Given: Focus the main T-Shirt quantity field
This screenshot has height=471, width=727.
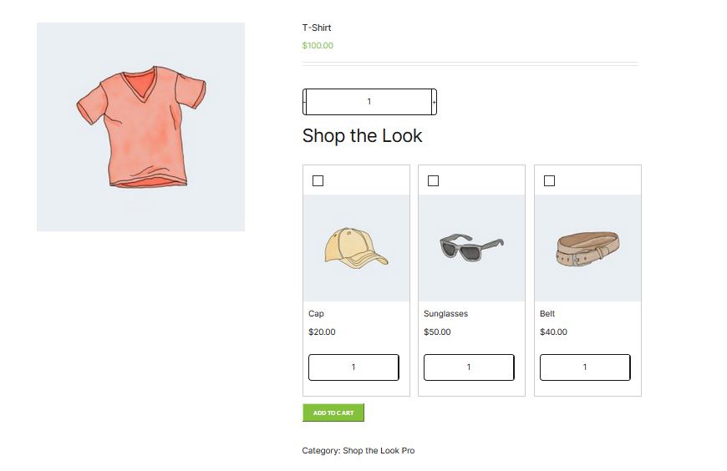Looking at the screenshot, I should point(369,102).
